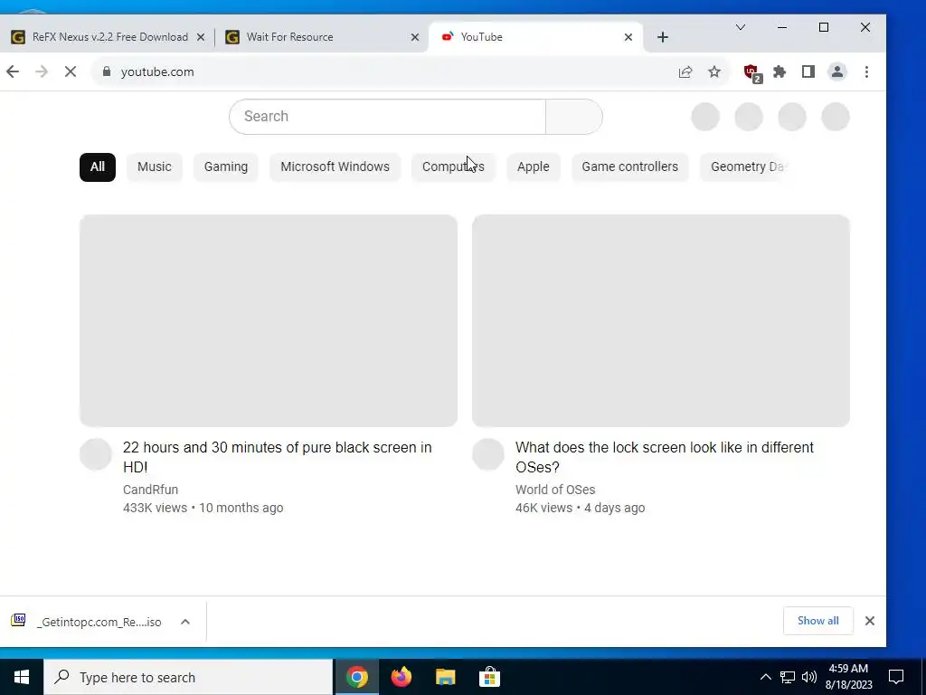Select the Apple filter chip
The height and width of the screenshot is (695, 926).
(534, 167)
